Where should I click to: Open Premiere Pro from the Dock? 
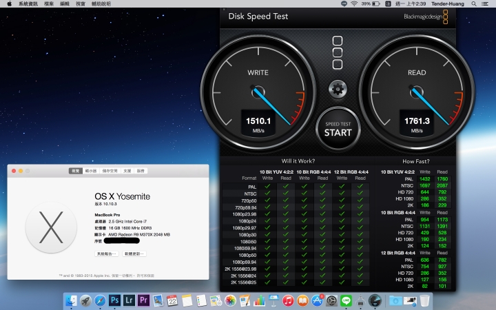143,300
